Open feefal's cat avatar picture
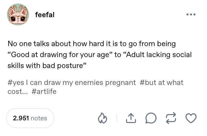The image size is (207, 136). 18,14
